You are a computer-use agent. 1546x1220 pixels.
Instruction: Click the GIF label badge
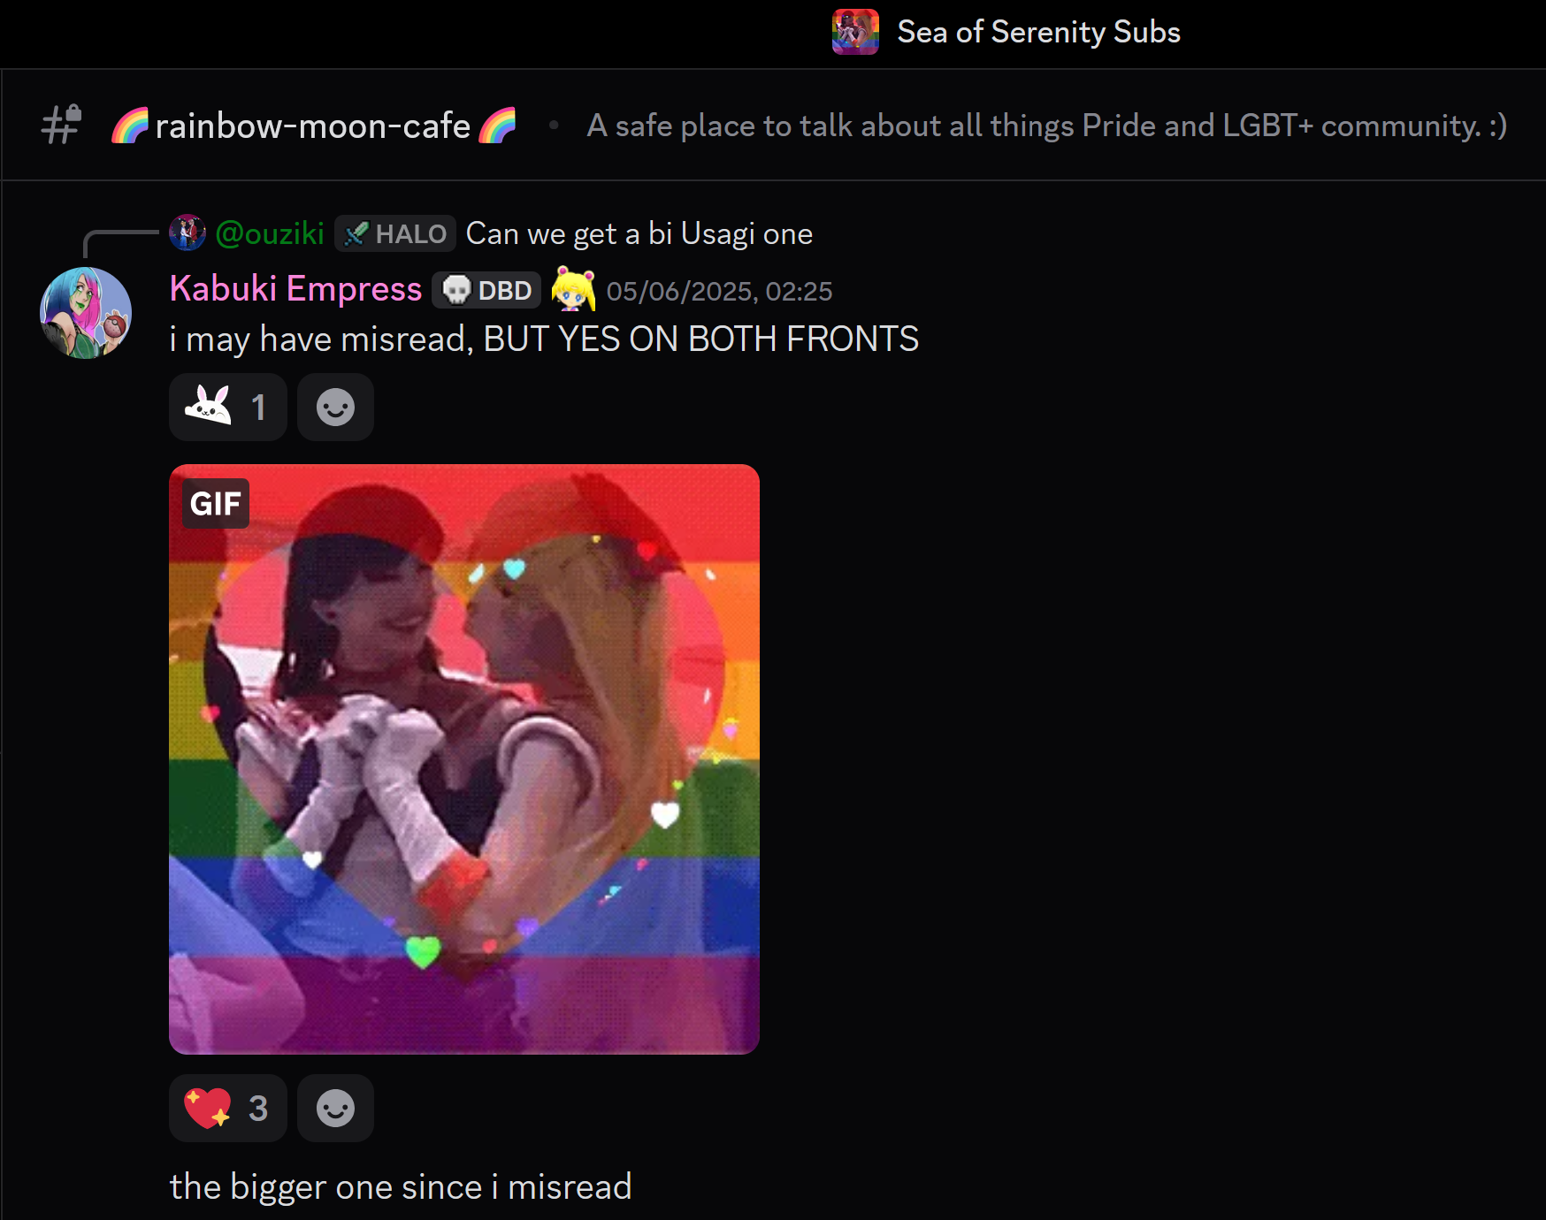216,503
